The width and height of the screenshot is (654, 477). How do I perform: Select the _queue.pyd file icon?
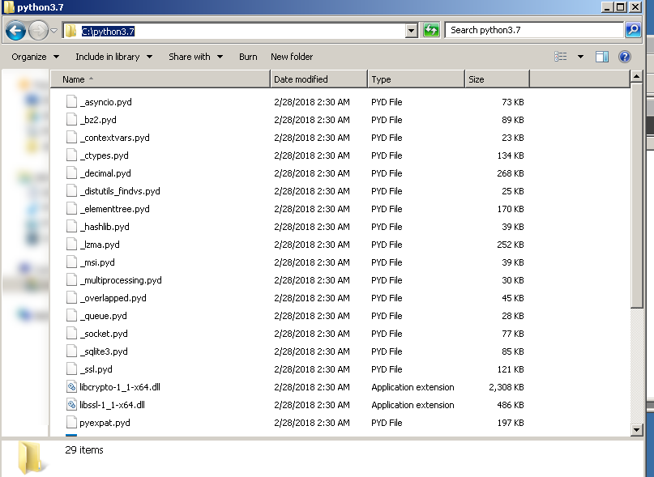[72, 316]
